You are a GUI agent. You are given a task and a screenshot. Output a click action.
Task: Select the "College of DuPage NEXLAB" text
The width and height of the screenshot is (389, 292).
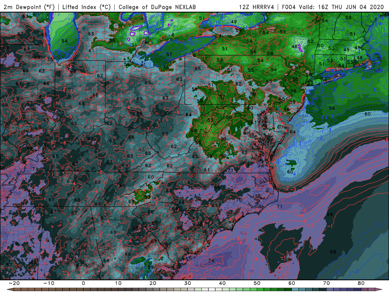click(x=157, y=7)
